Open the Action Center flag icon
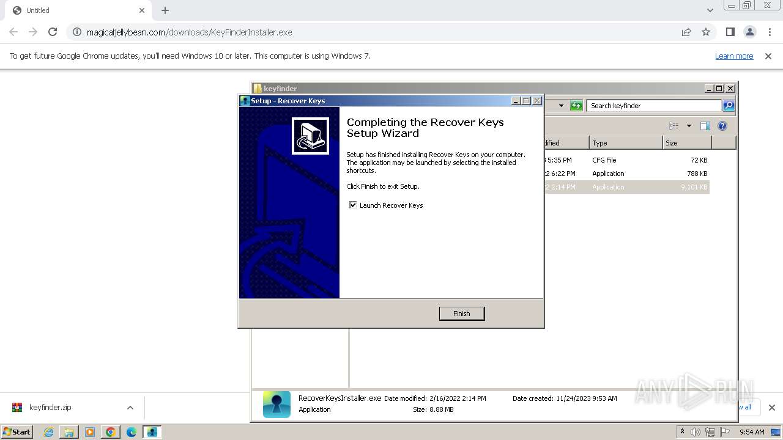The image size is (783, 440). tap(725, 432)
